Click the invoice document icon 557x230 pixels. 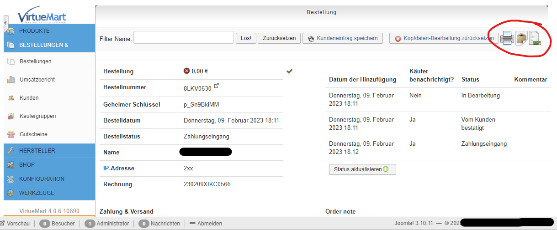point(535,39)
